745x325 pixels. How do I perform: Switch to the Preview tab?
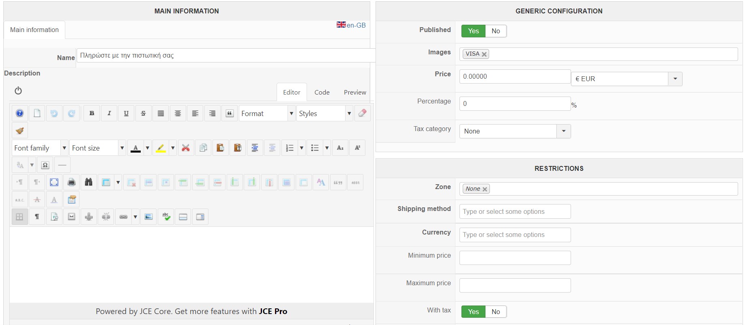pyautogui.click(x=355, y=93)
